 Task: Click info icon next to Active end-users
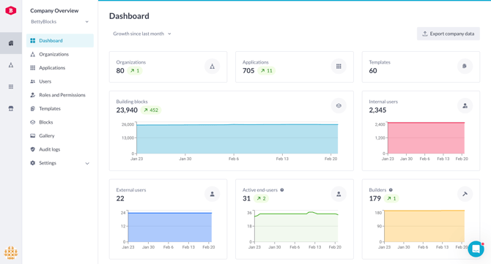pos(282,190)
